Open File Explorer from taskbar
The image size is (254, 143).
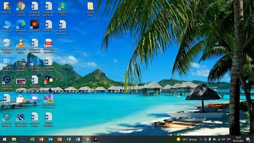tap(14, 139)
